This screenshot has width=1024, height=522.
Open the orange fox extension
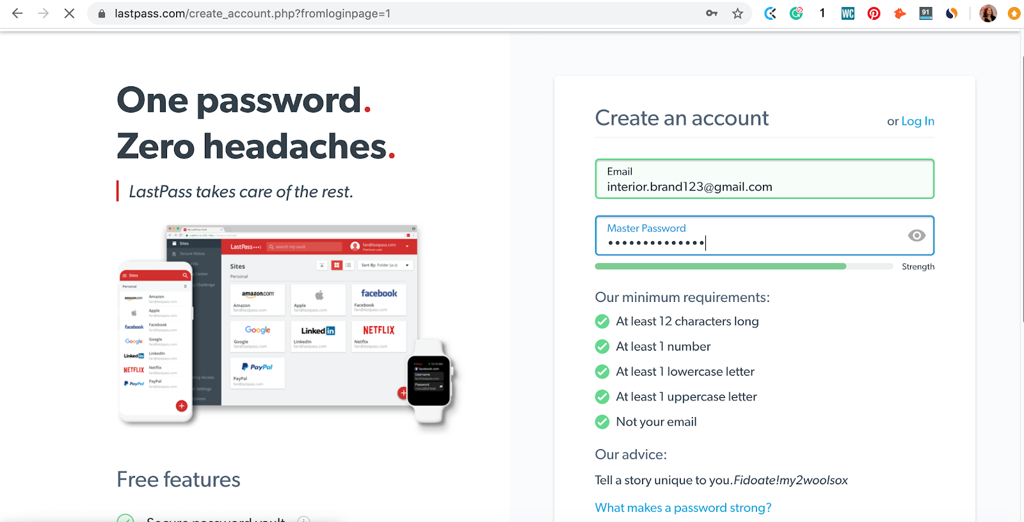point(900,13)
